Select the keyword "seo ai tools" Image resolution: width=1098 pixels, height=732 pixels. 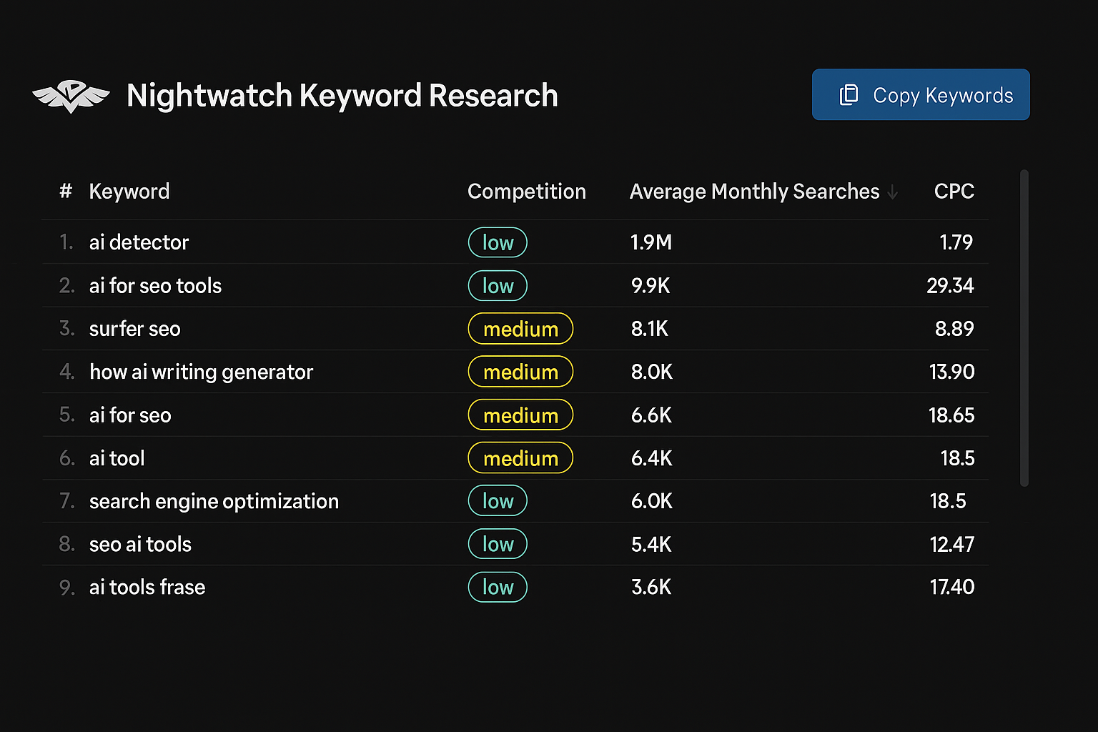click(x=140, y=545)
